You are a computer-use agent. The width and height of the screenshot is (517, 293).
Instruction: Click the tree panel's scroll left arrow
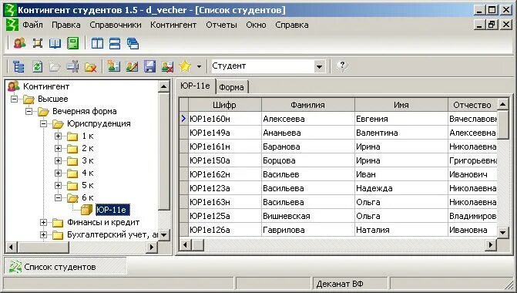coord(11,247)
